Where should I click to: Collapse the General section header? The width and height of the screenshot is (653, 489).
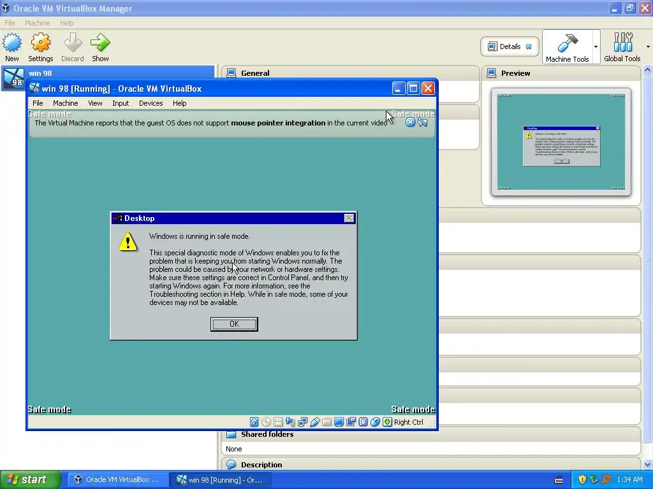(x=255, y=73)
